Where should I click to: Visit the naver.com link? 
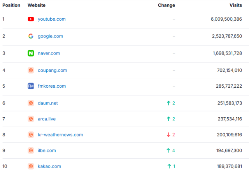point(49,53)
